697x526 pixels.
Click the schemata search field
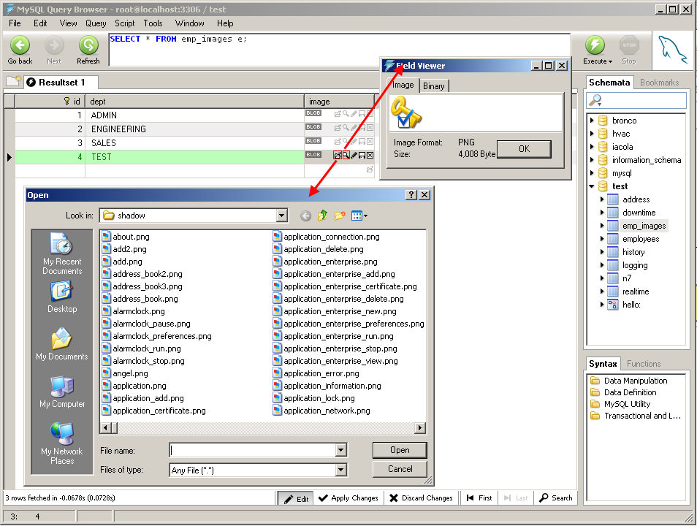pos(636,100)
